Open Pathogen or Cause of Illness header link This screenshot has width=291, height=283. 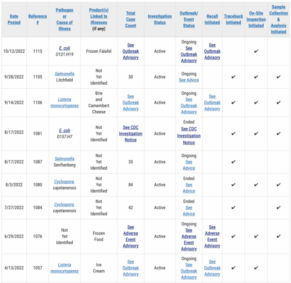click(x=65, y=19)
